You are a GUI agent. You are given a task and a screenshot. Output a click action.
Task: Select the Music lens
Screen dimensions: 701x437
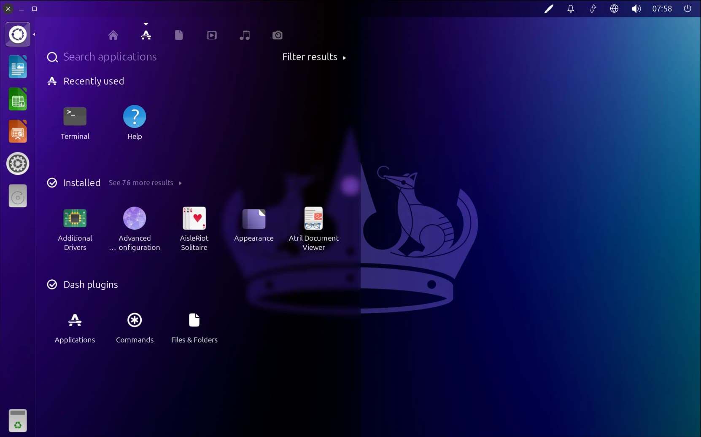click(245, 35)
